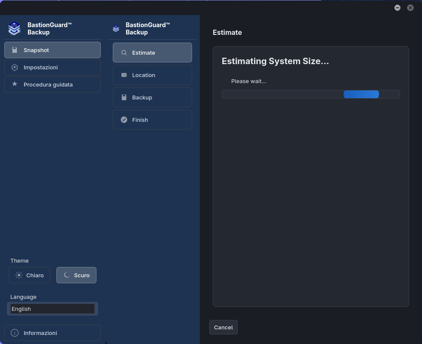Click the 'Please wait...' status text

pyautogui.click(x=249, y=81)
